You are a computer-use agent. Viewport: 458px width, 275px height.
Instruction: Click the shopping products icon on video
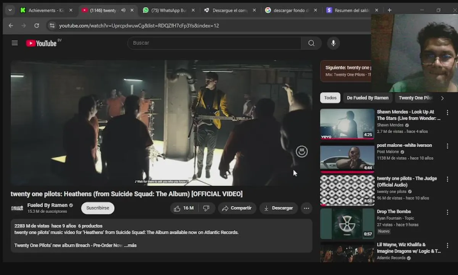click(x=302, y=152)
